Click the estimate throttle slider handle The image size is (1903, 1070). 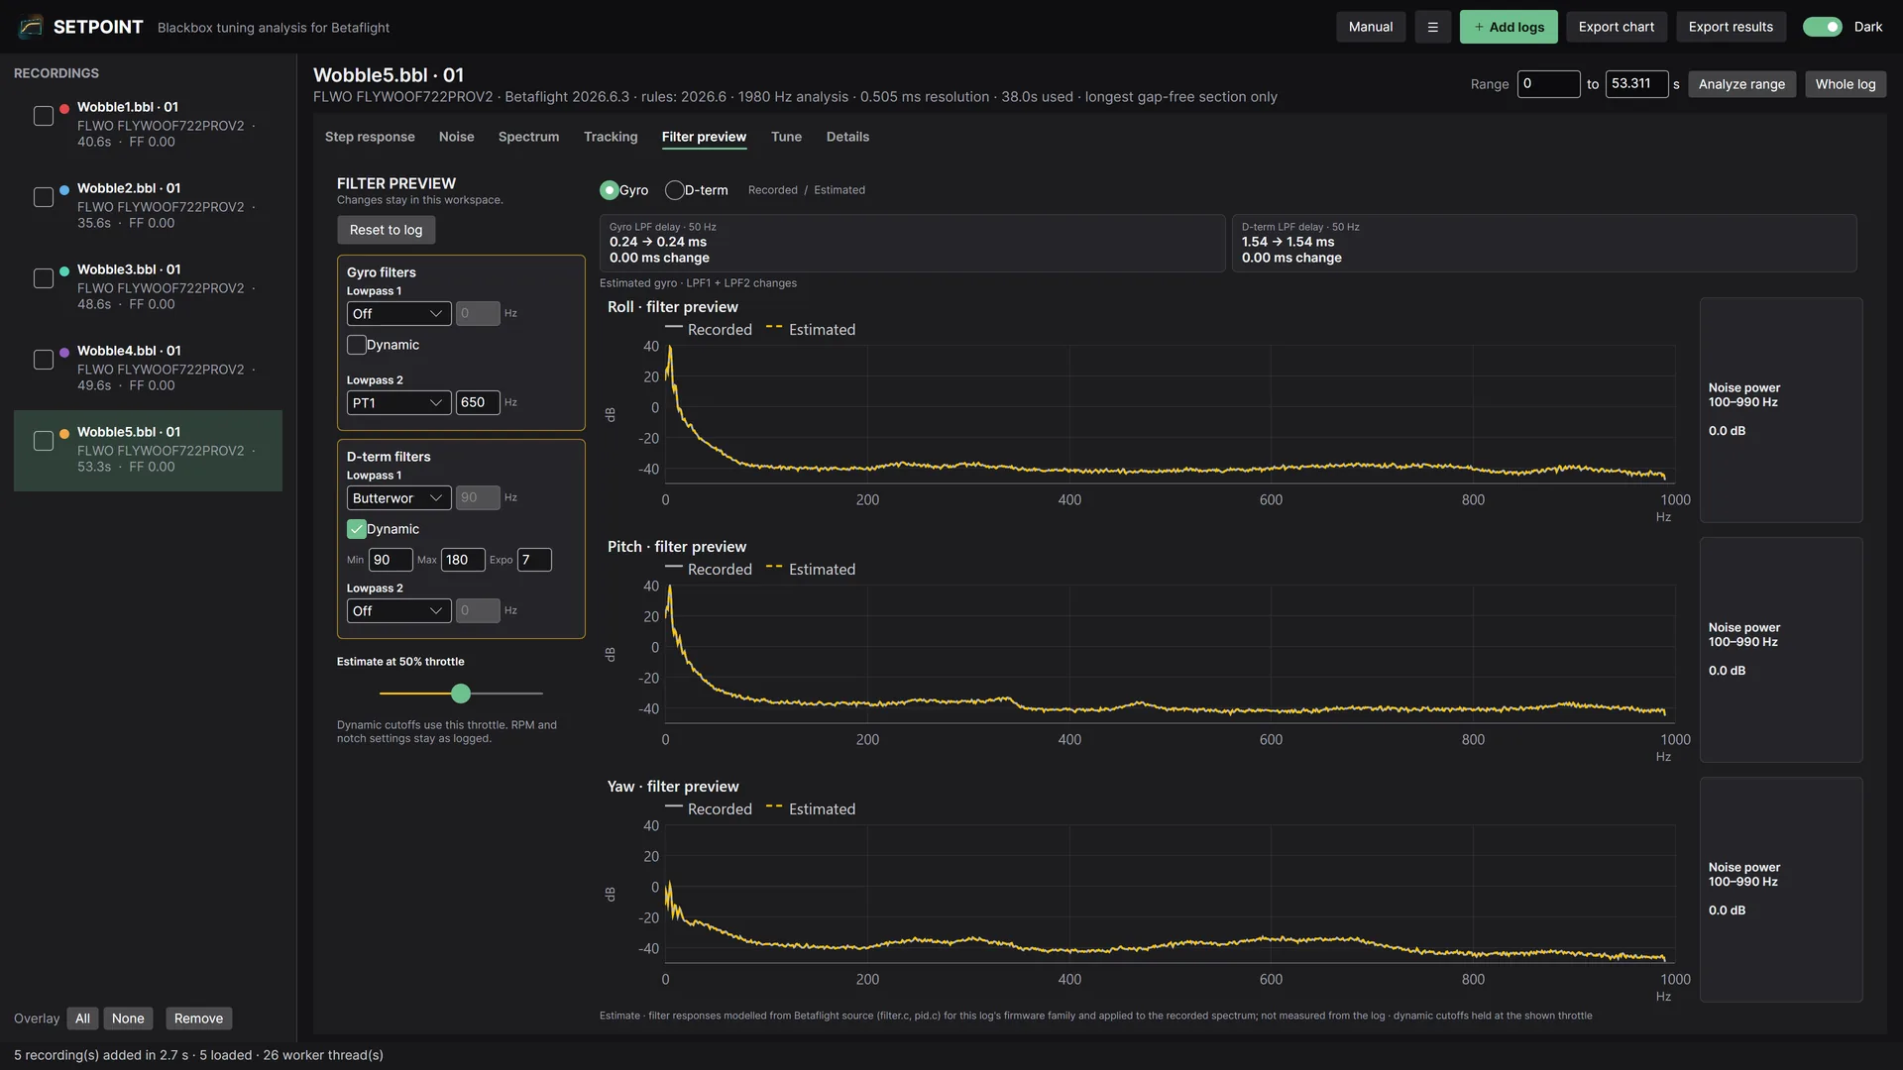click(461, 694)
